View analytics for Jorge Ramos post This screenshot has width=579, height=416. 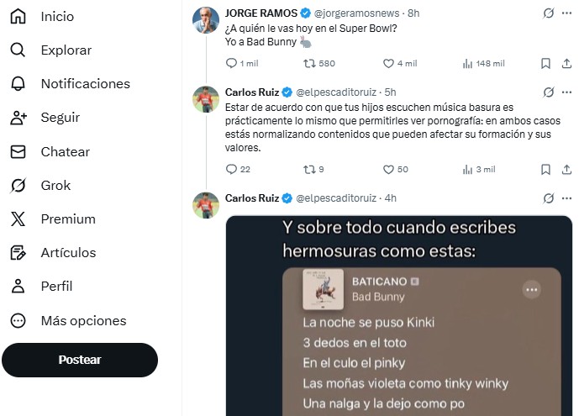[469, 63]
